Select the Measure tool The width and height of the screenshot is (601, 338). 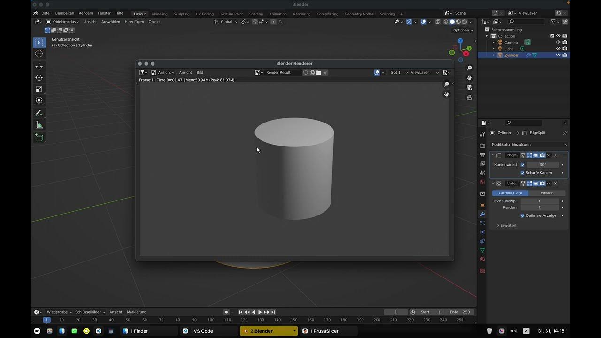[39, 125]
